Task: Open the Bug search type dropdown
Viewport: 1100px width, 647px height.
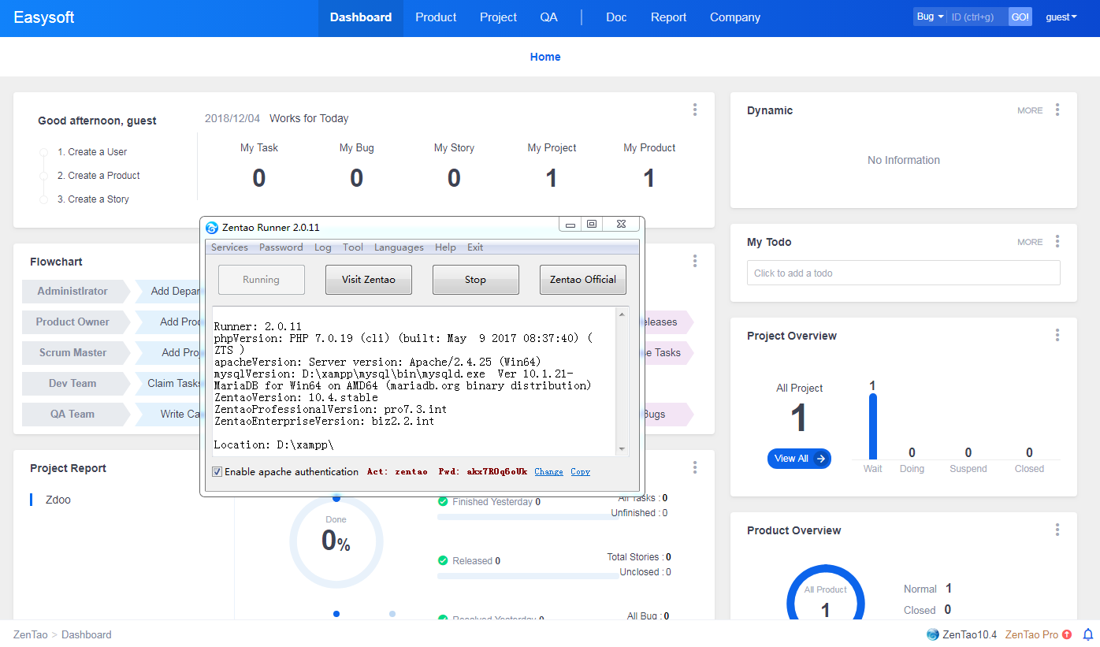Action: tap(931, 17)
